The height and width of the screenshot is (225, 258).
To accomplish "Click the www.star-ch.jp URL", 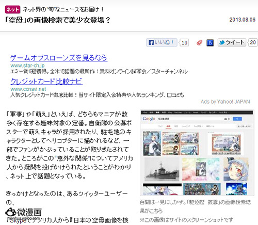I will pos(27,66).
